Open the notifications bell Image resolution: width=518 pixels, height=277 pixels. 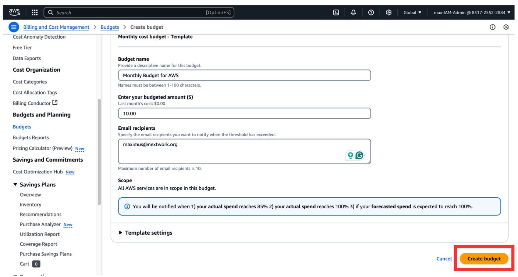click(x=354, y=12)
